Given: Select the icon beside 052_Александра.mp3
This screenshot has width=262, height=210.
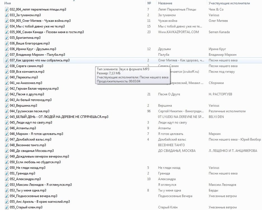Looking at the screenshot, I should click(7, 179).
